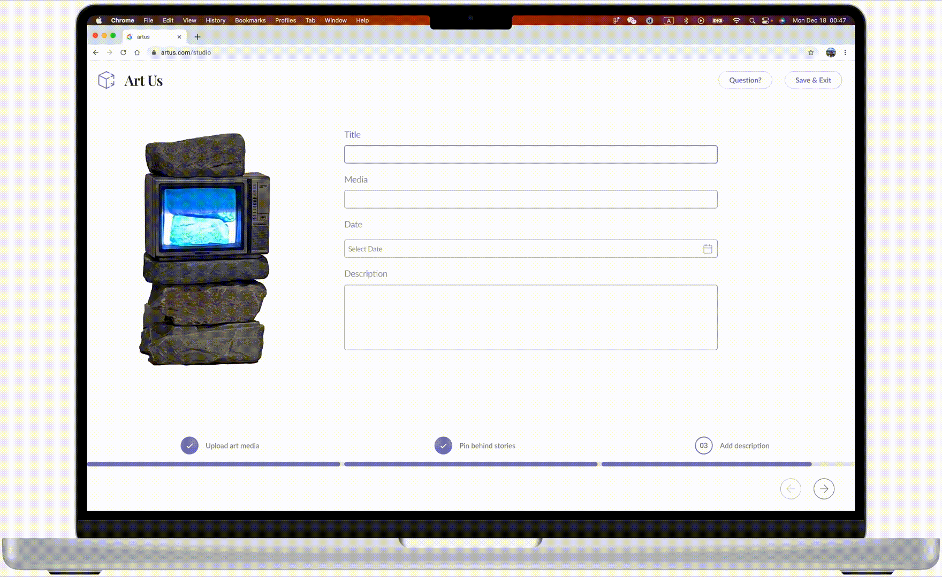The width and height of the screenshot is (942, 577).
Task: Open a new tab with plus button
Action: point(197,37)
